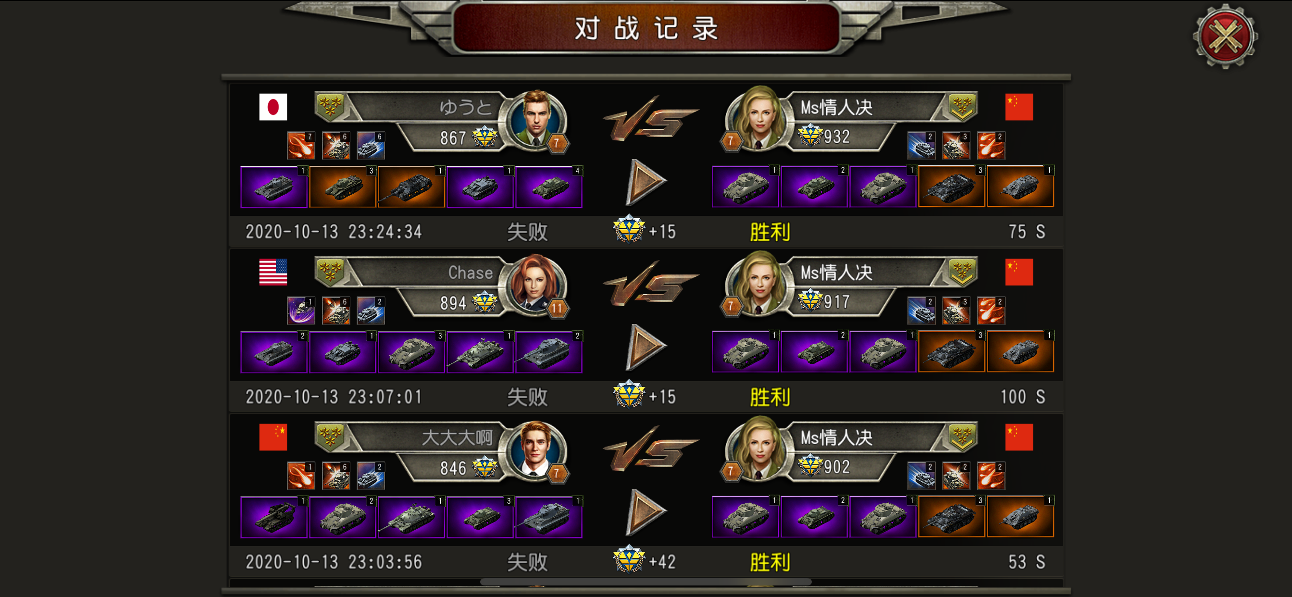Play replay of battle against Chase
This screenshot has width=1292, height=597.
(646, 347)
